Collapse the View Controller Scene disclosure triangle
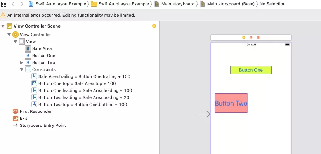The image size is (321, 154). [x=3, y=26]
